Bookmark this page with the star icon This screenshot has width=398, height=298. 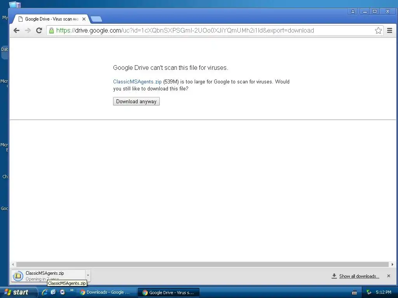point(378,31)
